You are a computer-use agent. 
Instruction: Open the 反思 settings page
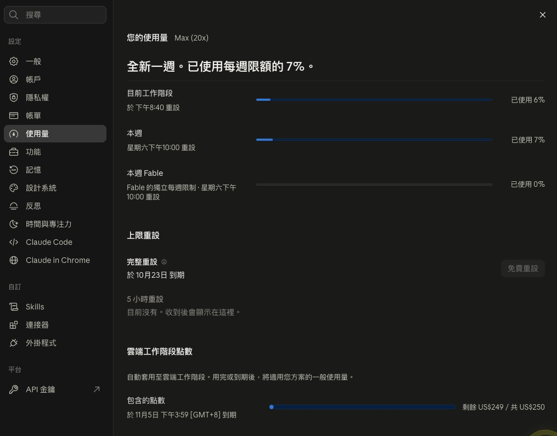(x=55, y=206)
